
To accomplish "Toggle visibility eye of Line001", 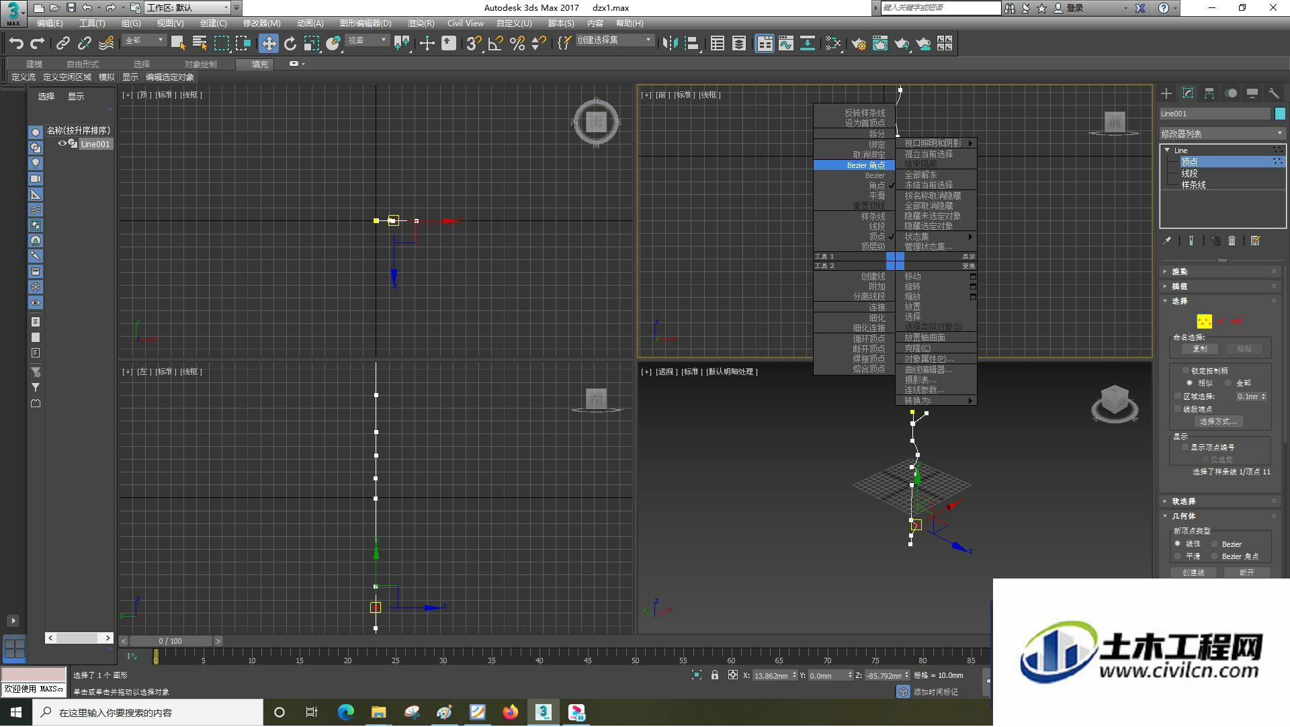I will pyautogui.click(x=62, y=144).
